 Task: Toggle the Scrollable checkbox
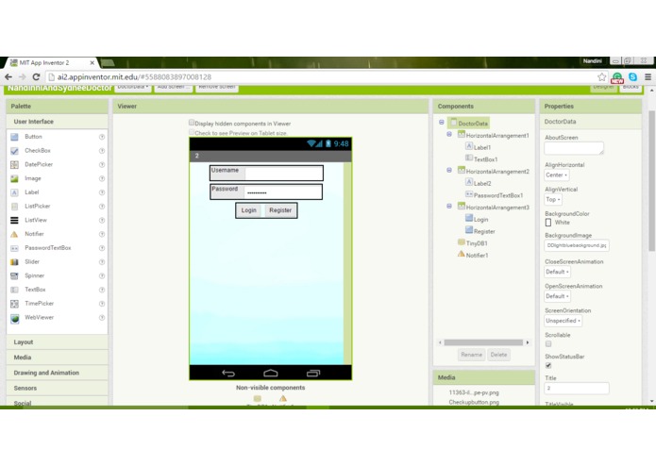548,344
